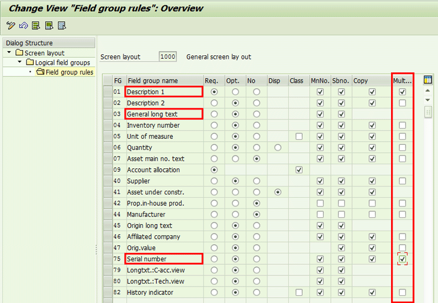This screenshot has width=438, height=303.
Task: Click the Deselect All toolbar icon
Action: click(x=62, y=25)
